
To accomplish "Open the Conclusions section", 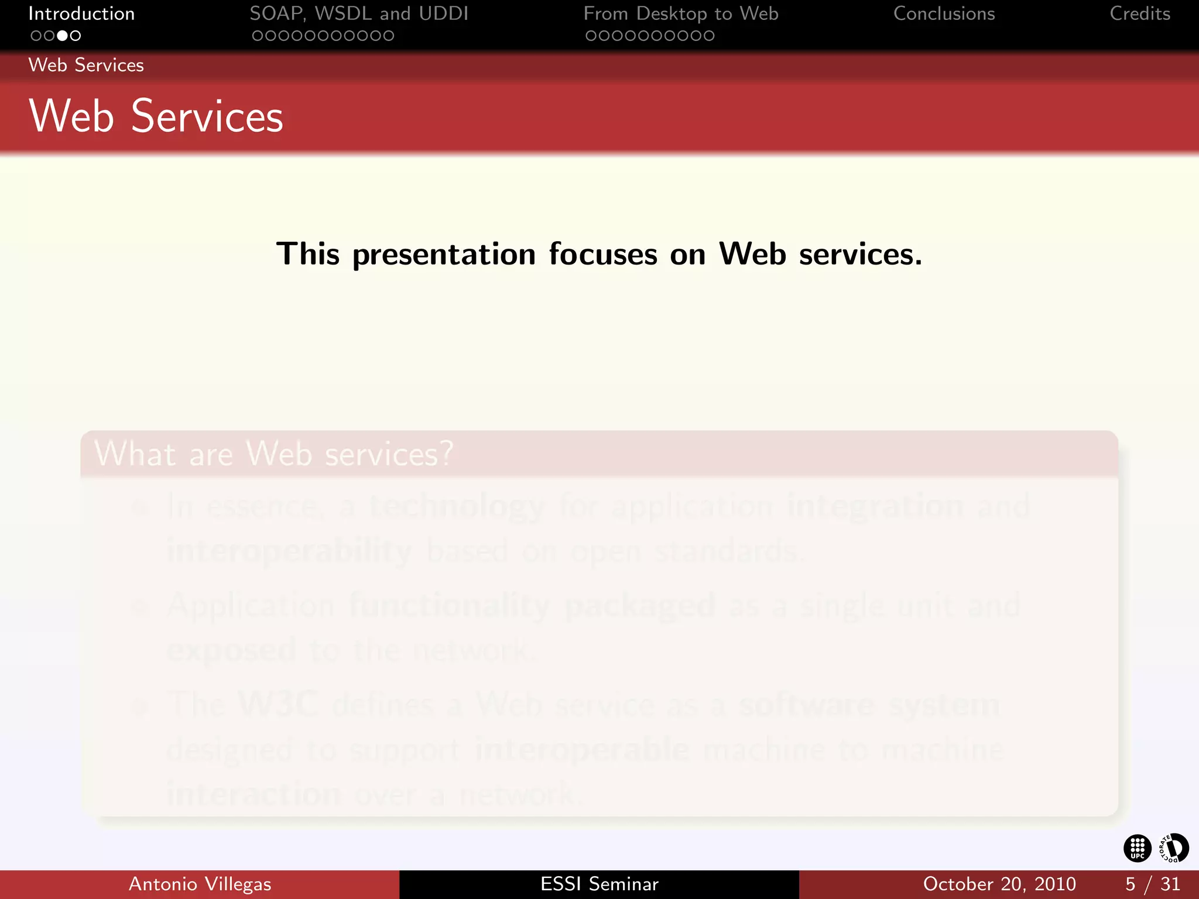I will [x=944, y=13].
